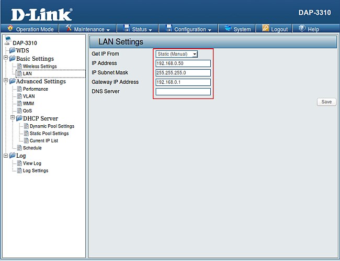This screenshot has height=261, width=340.
Task: Click the WDS folder icon
Action: coord(12,50)
